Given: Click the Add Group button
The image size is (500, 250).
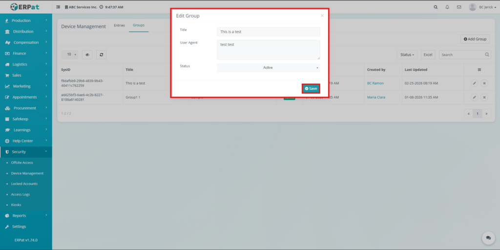Looking at the screenshot, I should tap(475, 39).
